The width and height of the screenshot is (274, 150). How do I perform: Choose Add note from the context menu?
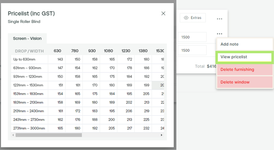tap(245, 44)
